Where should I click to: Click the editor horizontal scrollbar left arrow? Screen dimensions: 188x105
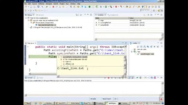tap(30, 74)
